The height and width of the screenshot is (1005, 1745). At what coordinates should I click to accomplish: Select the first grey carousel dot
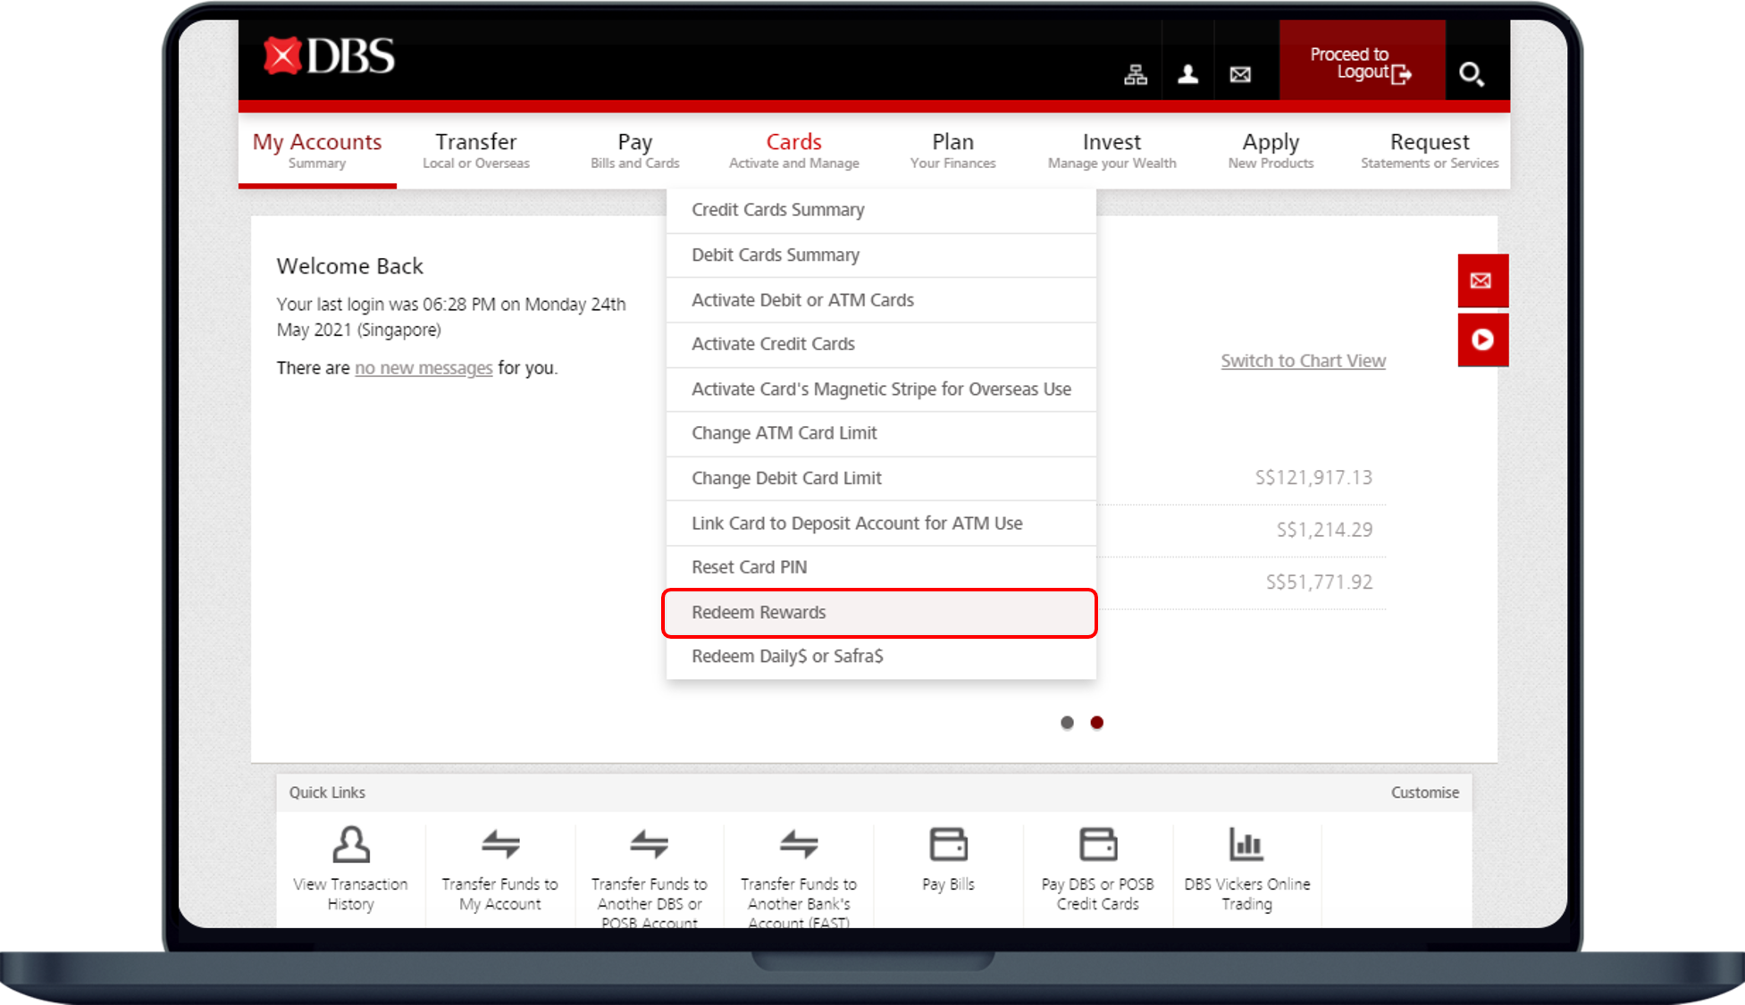click(x=1067, y=723)
